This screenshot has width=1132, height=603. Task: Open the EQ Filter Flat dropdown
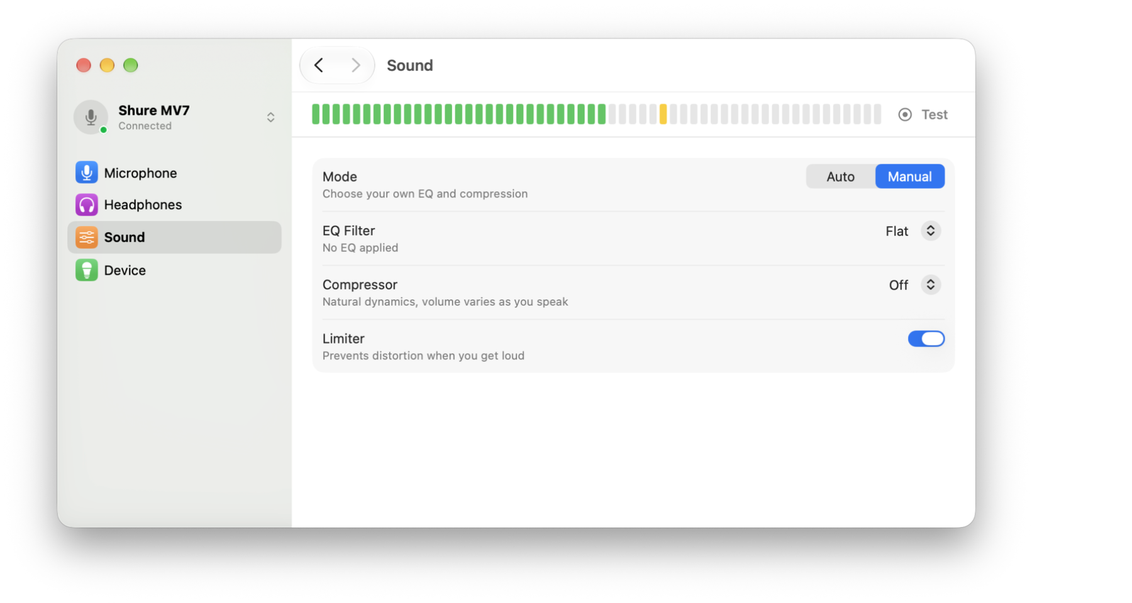931,231
